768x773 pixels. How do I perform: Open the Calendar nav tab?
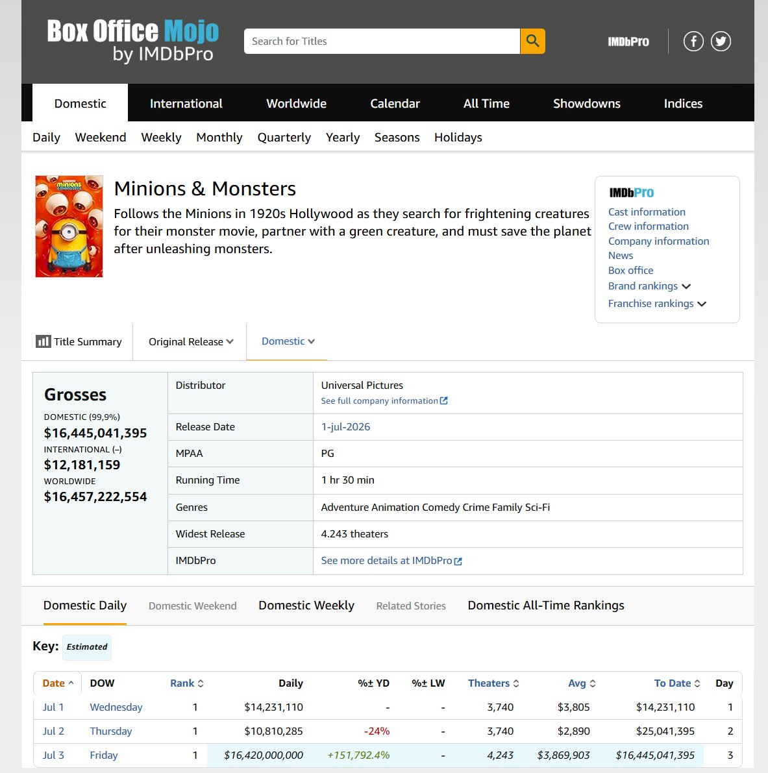tap(395, 103)
